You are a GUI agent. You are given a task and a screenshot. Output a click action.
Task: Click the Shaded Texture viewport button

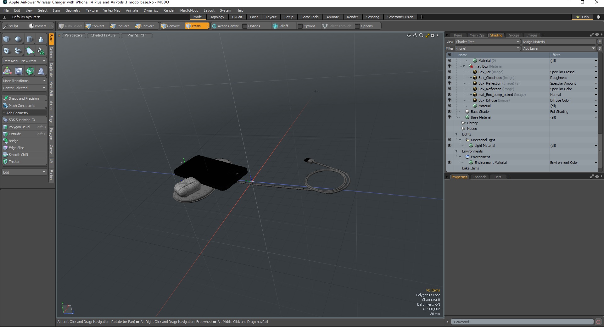103,36
